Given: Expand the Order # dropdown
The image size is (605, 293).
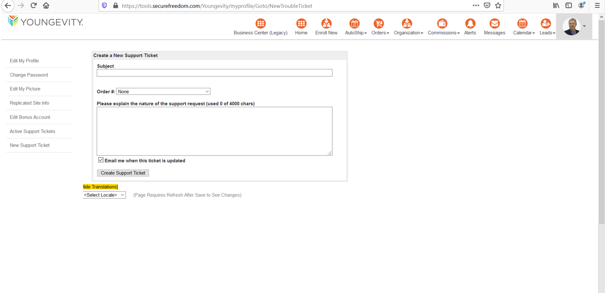Looking at the screenshot, I should (x=163, y=91).
